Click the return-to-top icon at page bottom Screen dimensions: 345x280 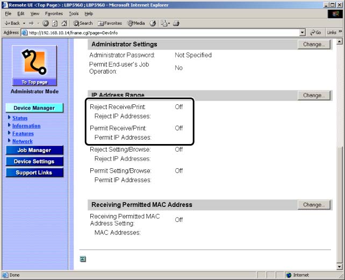83,259
